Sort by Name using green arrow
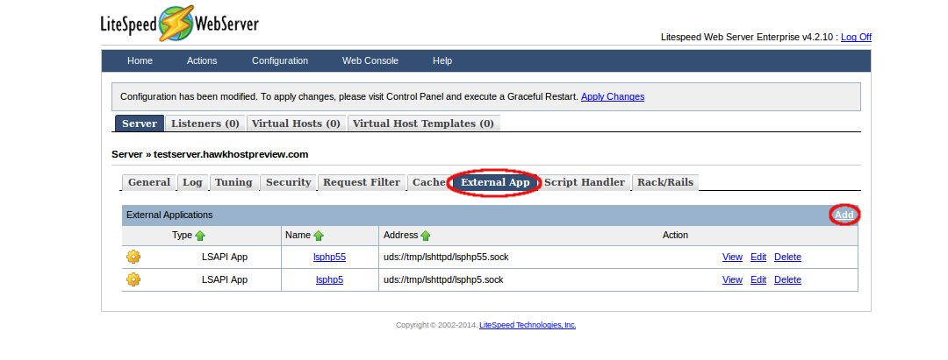 pyautogui.click(x=319, y=236)
